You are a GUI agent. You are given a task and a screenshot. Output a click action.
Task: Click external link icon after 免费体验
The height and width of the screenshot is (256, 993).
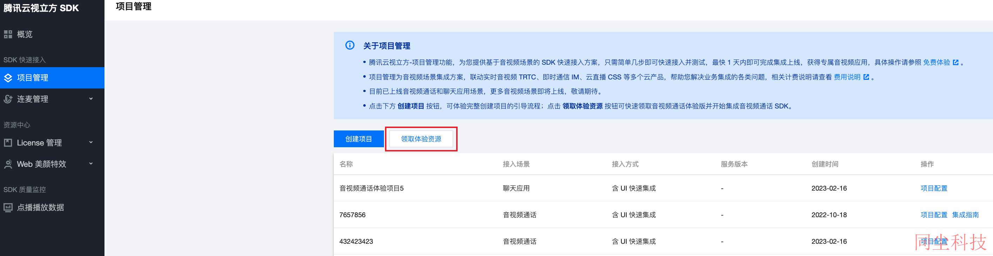pyautogui.click(x=955, y=62)
